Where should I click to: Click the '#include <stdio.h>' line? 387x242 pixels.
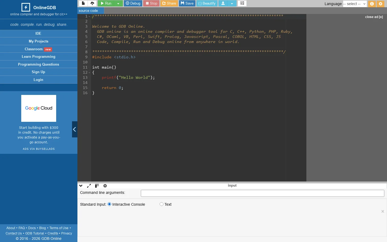[x=114, y=57]
